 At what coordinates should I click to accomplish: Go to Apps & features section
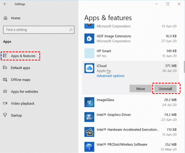coord(23,56)
